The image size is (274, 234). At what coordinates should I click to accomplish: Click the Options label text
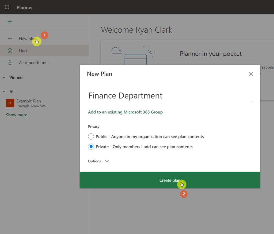pos(94,161)
